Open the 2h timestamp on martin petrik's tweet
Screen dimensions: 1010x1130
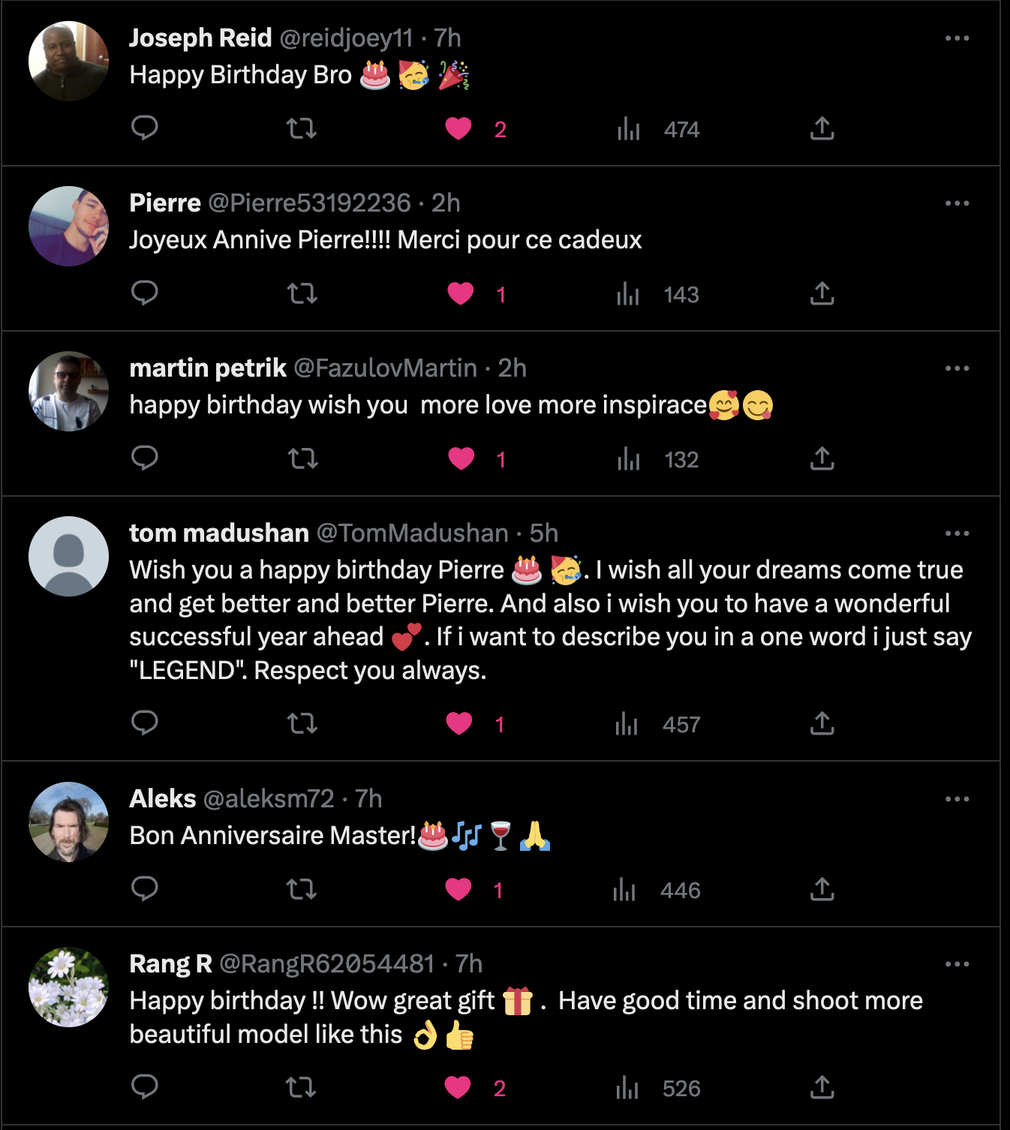click(513, 368)
